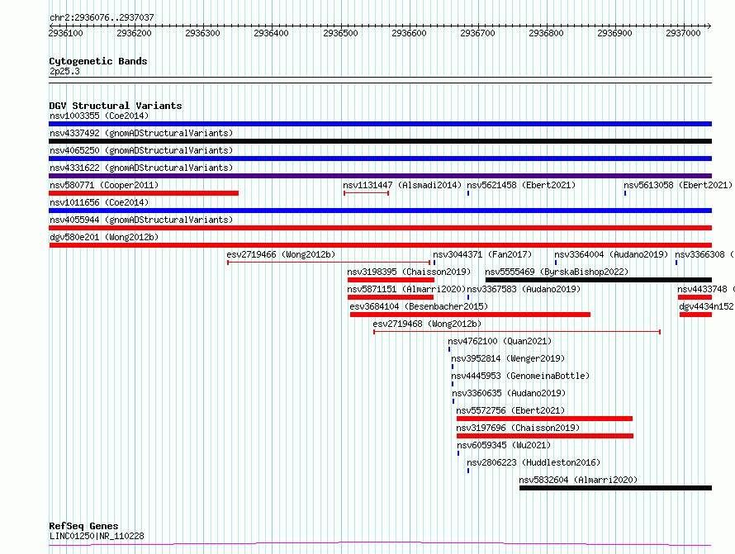Select the nsv5832604 (Almarri2020) black bar
Viewport: 735px width, 554px height.
click(x=615, y=488)
